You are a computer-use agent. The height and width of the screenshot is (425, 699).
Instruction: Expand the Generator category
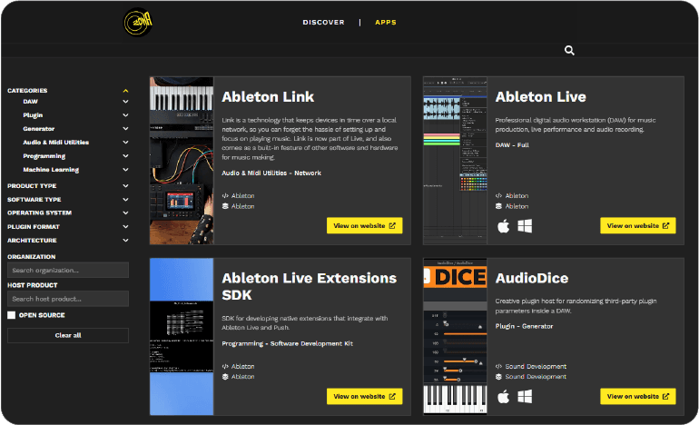(x=125, y=129)
